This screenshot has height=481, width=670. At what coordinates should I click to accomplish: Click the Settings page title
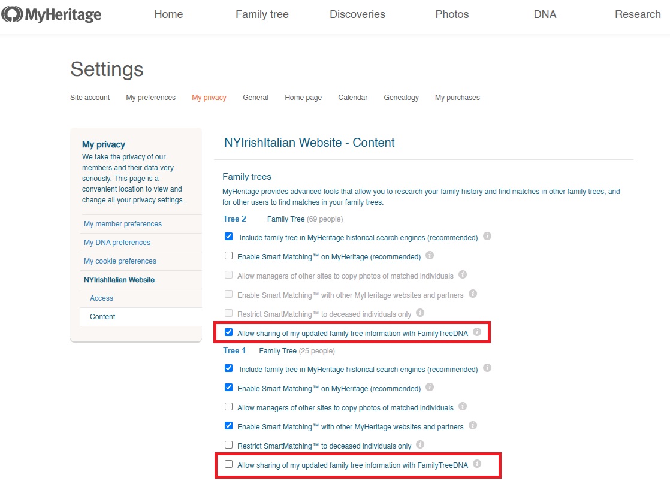107,69
